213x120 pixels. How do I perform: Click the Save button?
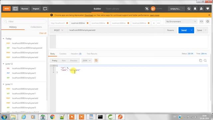(199, 30)
